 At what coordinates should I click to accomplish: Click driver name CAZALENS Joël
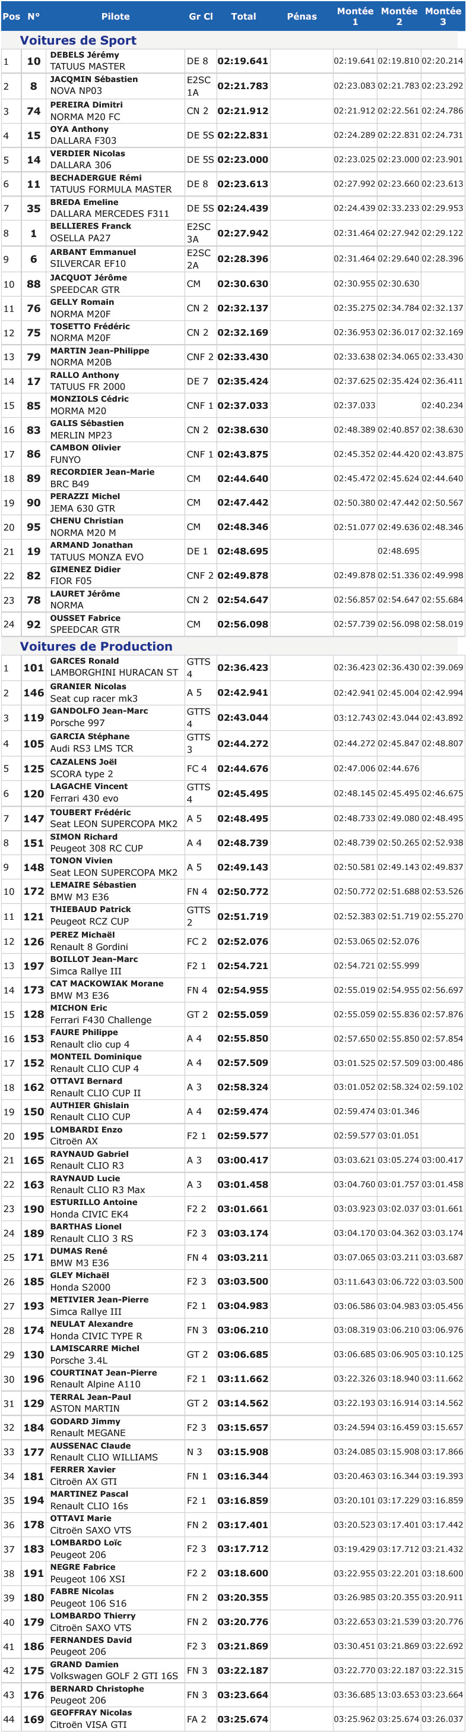(x=83, y=762)
